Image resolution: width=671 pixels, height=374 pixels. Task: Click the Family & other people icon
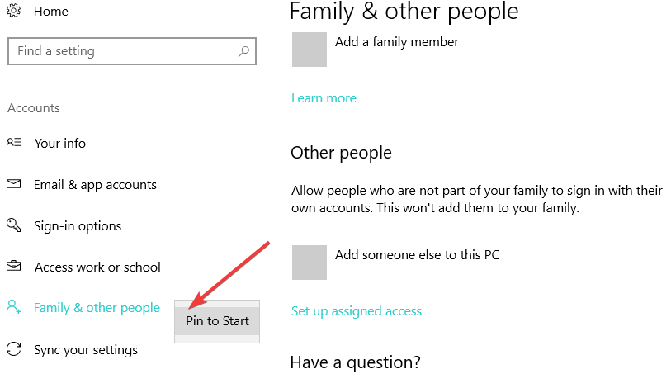pyautogui.click(x=13, y=307)
